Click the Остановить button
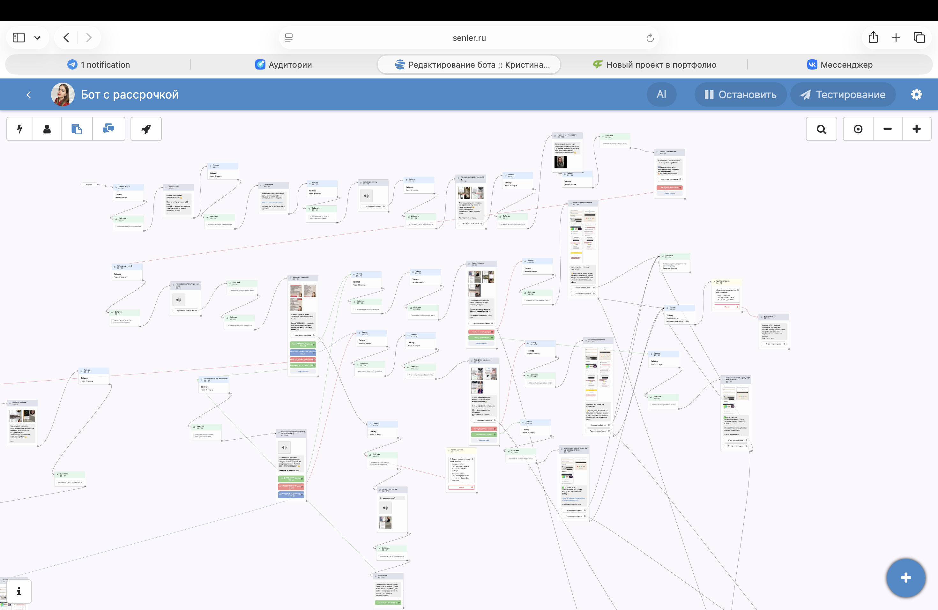The width and height of the screenshot is (938, 610). [x=740, y=94]
